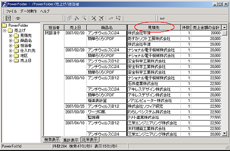The width and height of the screenshot is (230, 151).
Task: Click the あすかソフト工房株式会社 cell
Action: pyautogui.click(x=154, y=39)
